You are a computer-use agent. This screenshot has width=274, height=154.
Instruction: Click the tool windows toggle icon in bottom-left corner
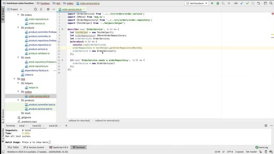[3, 152]
